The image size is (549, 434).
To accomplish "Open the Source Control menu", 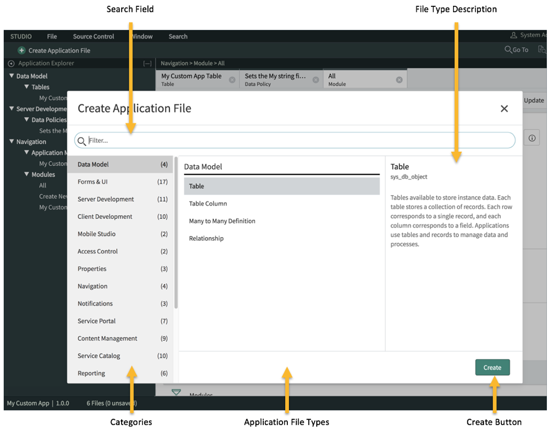I will tap(93, 36).
